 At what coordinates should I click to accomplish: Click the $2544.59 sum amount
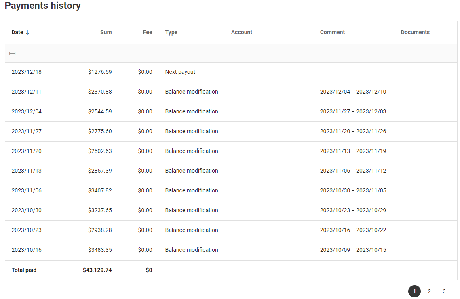100,112
